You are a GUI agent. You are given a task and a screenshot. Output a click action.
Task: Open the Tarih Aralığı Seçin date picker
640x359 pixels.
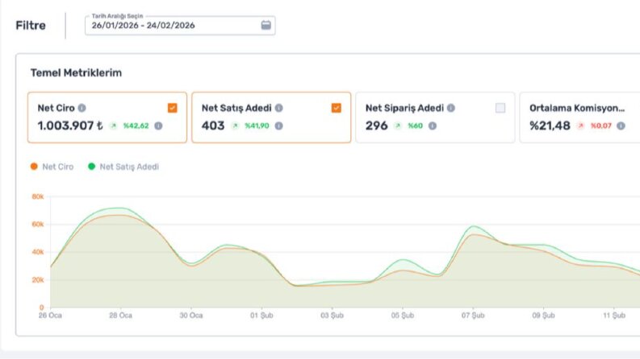point(180,25)
